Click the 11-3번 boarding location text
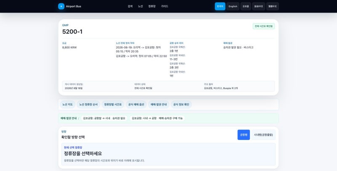The height and width of the screenshot is (171, 337). (174, 59)
